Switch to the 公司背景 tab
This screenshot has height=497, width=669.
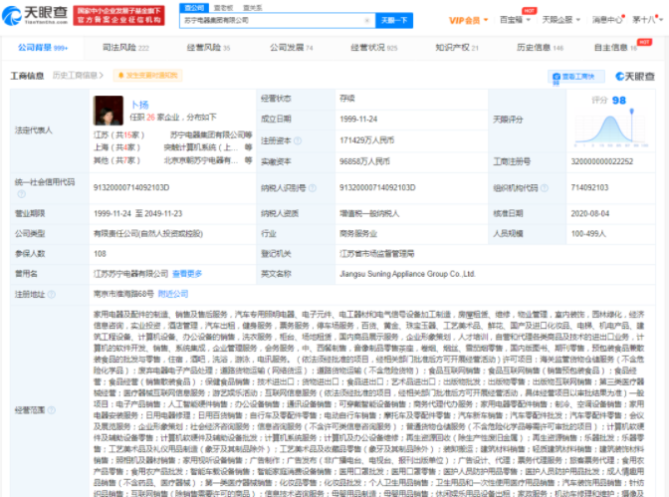43,48
